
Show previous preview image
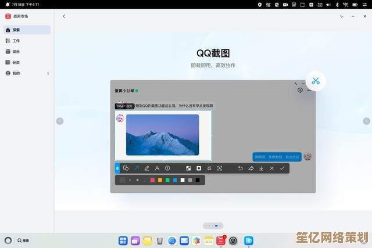coord(60,121)
